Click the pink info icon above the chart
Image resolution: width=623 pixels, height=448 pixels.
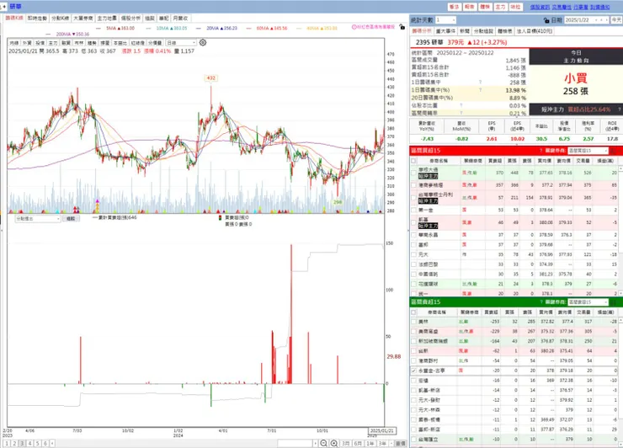tap(354, 27)
